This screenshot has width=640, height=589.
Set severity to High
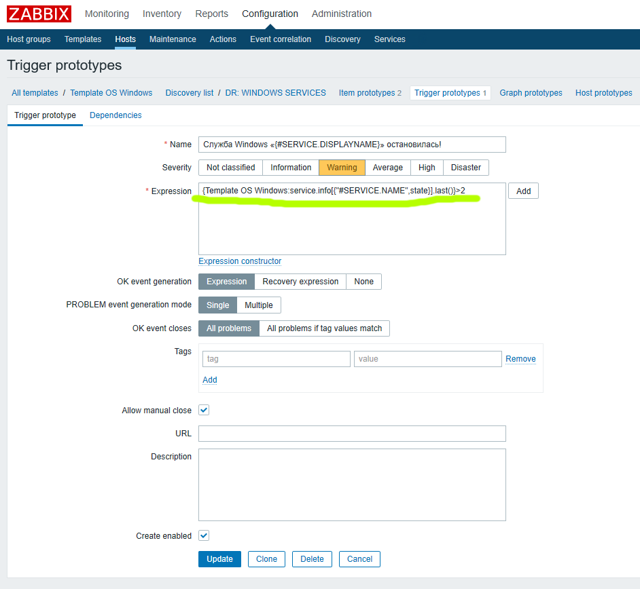pyautogui.click(x=427, y=168)
